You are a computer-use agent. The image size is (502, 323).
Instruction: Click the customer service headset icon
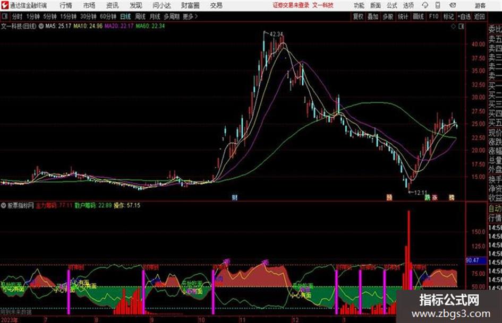tap(425, 5)
